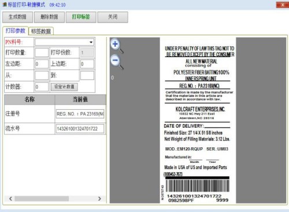Click the barcode in the label preview
This screenshot has height=212, width=289.
click(x=198, y=185)
